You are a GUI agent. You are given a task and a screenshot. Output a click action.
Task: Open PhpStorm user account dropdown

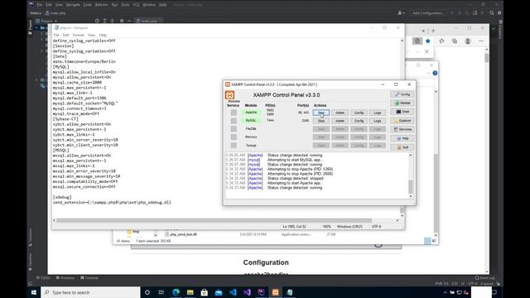[x=401, y=13]
